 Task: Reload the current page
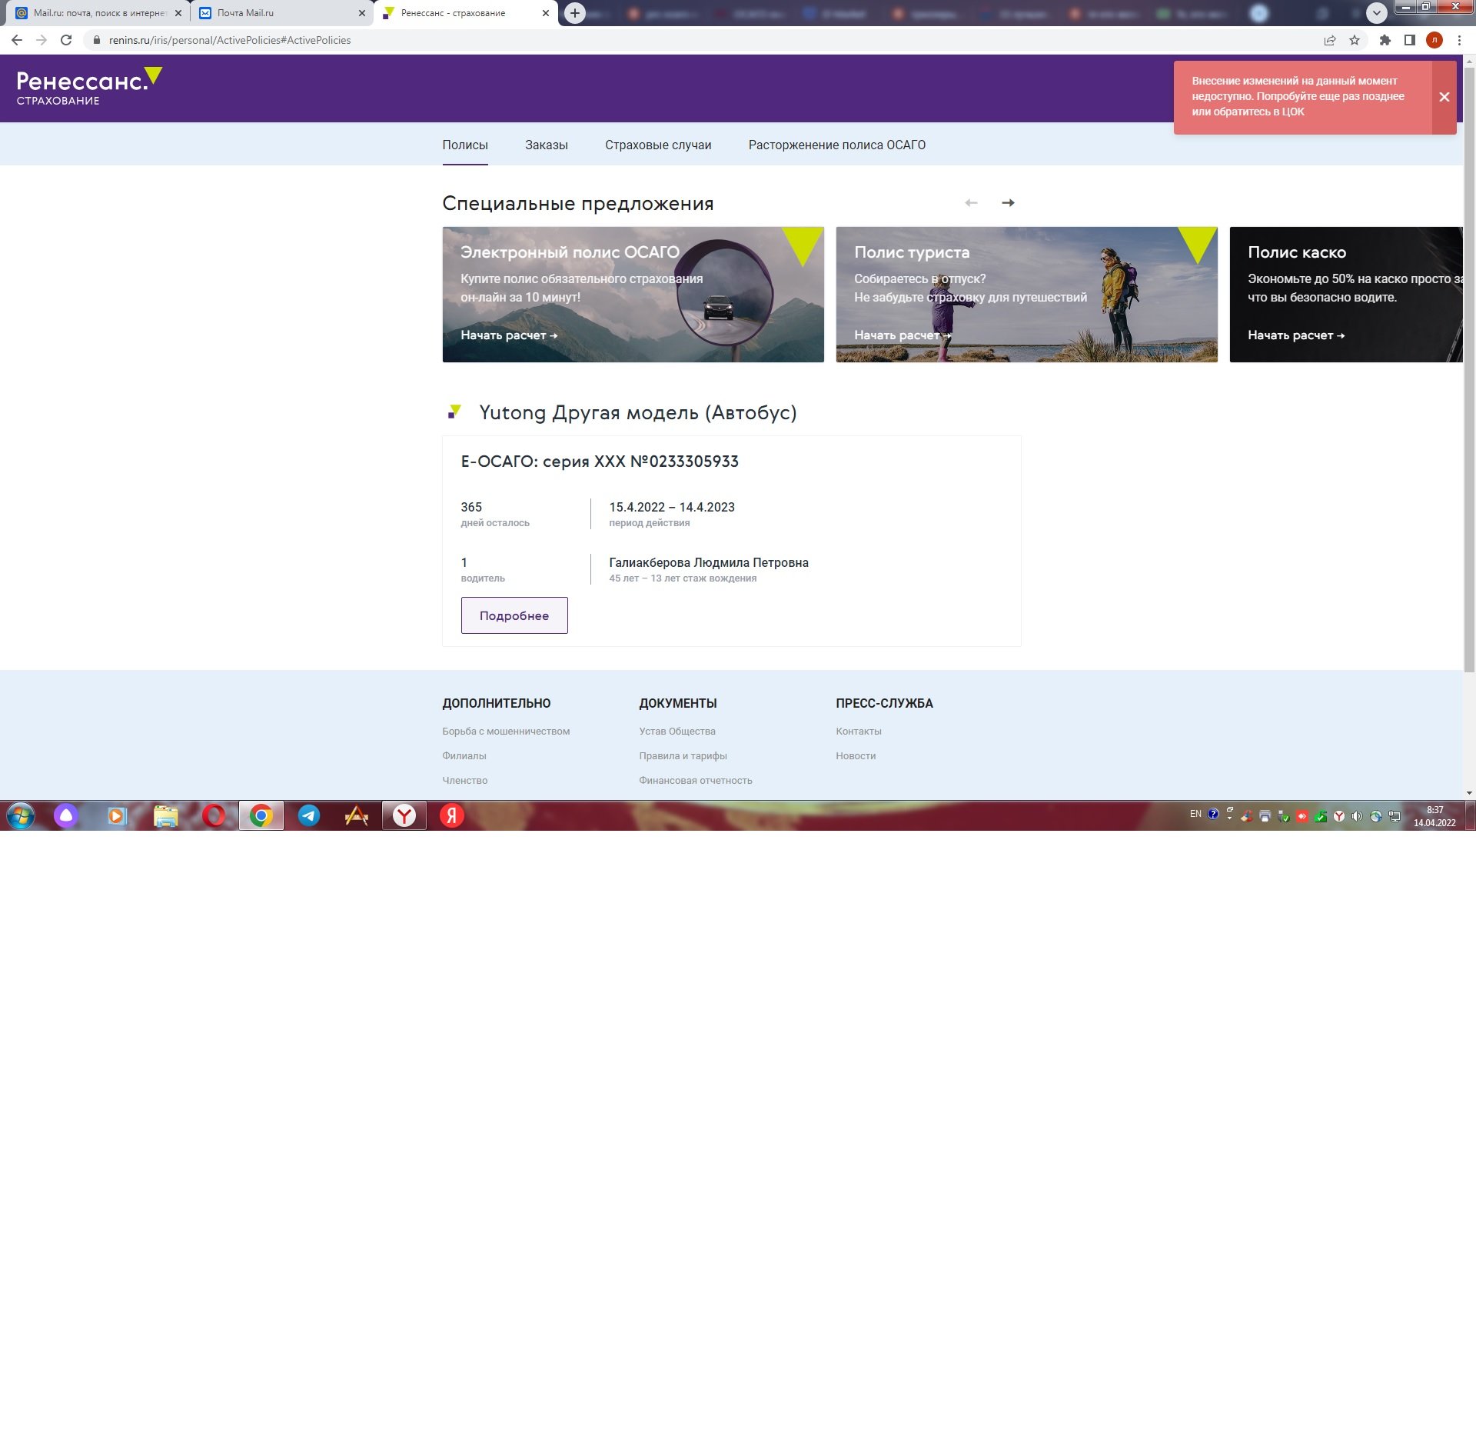click(x=66, y=40)
